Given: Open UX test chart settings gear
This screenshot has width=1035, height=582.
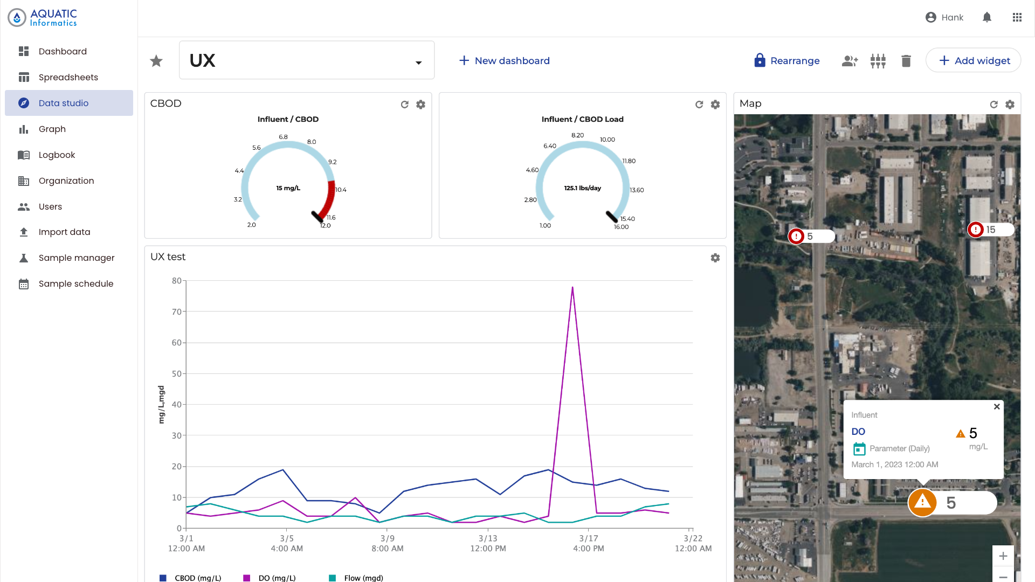Looking at the screenshot, I should tap(715, 258).
